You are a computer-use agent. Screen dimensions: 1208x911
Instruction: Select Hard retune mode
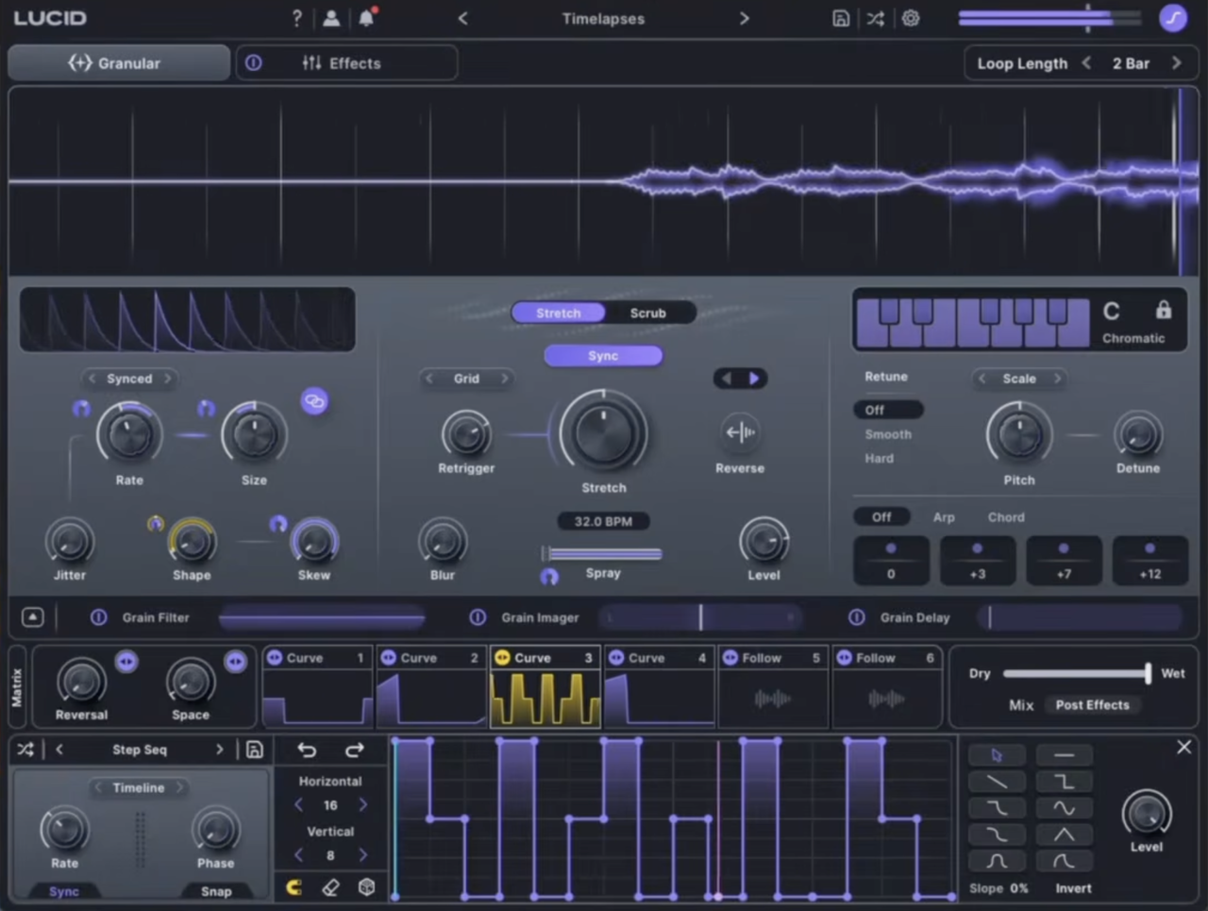[x=879, y=458]
